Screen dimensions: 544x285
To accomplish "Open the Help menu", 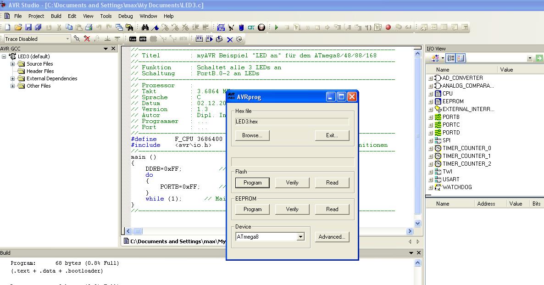I will click(x=169, y=16).
